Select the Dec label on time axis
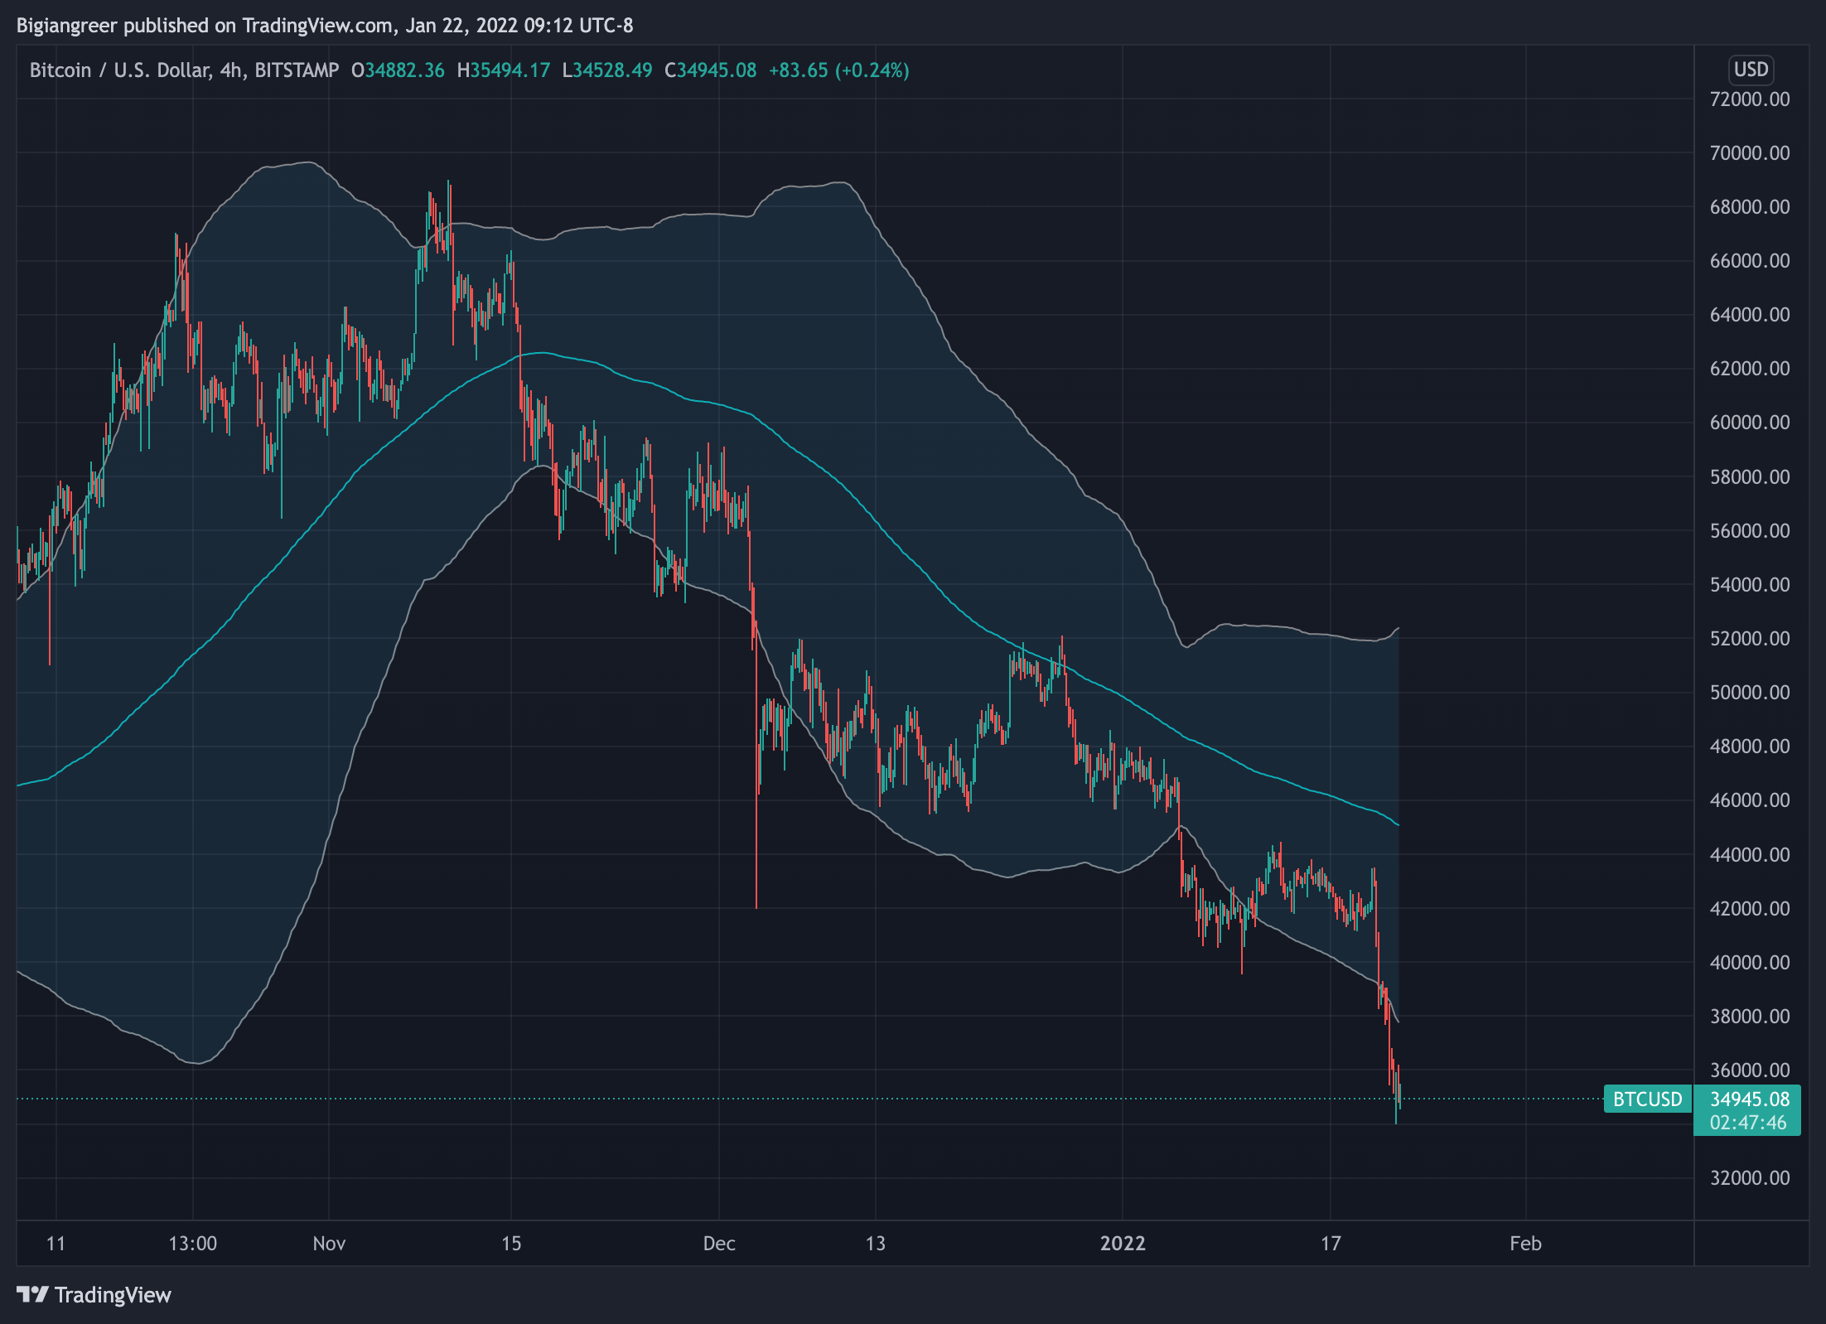The width and height of the screenshot is (1826, 1324). (718, 1243)
